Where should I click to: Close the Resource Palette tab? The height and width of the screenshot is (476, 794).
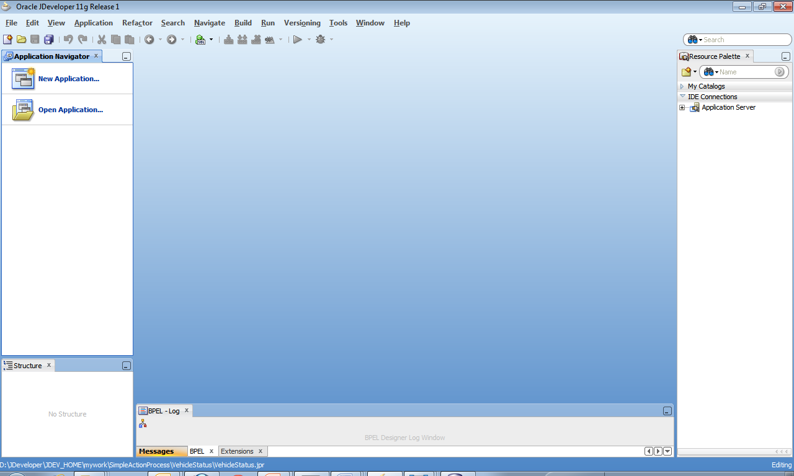coord(747,56)
